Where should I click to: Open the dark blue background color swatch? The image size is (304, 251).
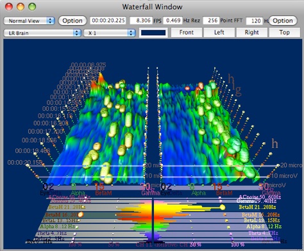coord(153,33)
